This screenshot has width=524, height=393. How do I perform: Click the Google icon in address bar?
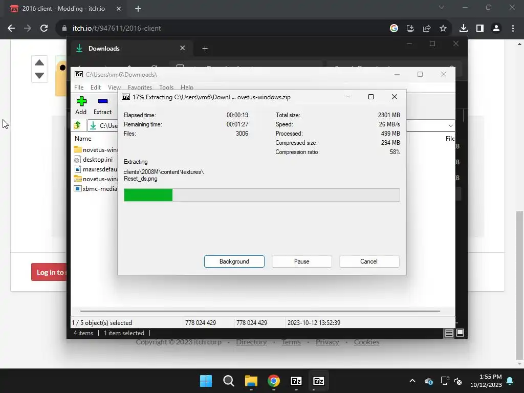pyautogui.click(x=394, y=28)
